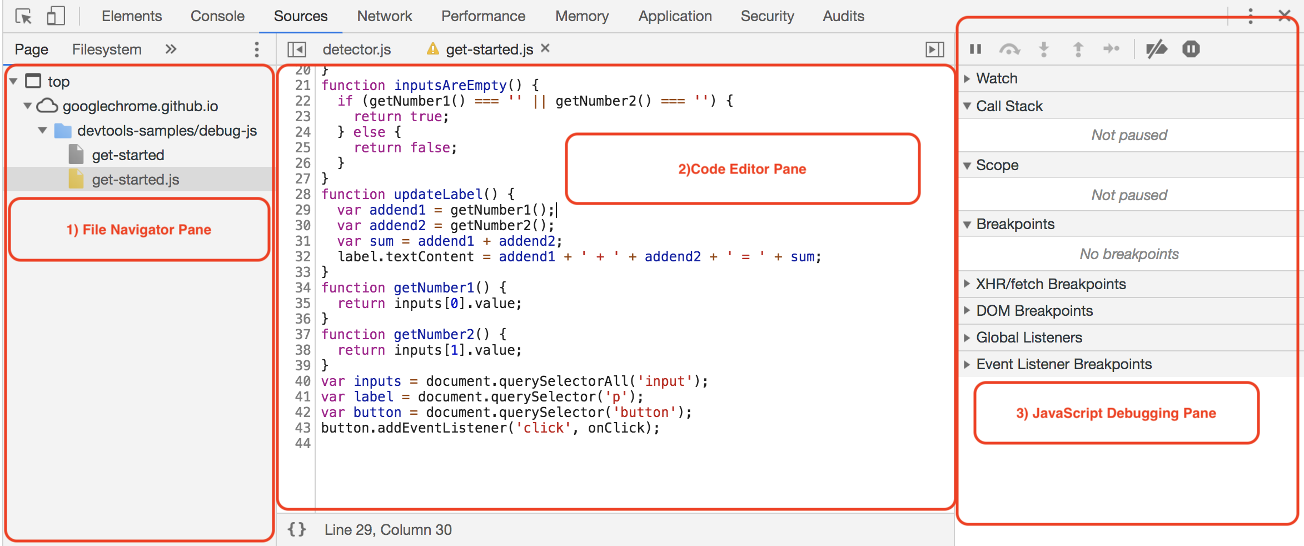Open the Application panel
This screenshot has width=1304, height=546.
point(675,16)
